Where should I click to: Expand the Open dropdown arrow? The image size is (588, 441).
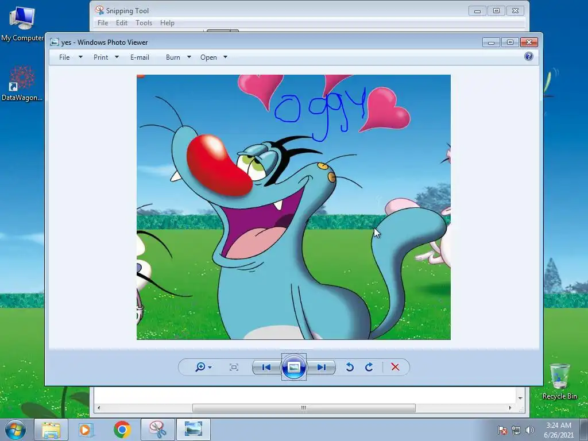click(x=225, y=57)
